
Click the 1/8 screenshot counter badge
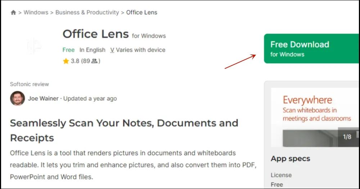tap(347, 137)
